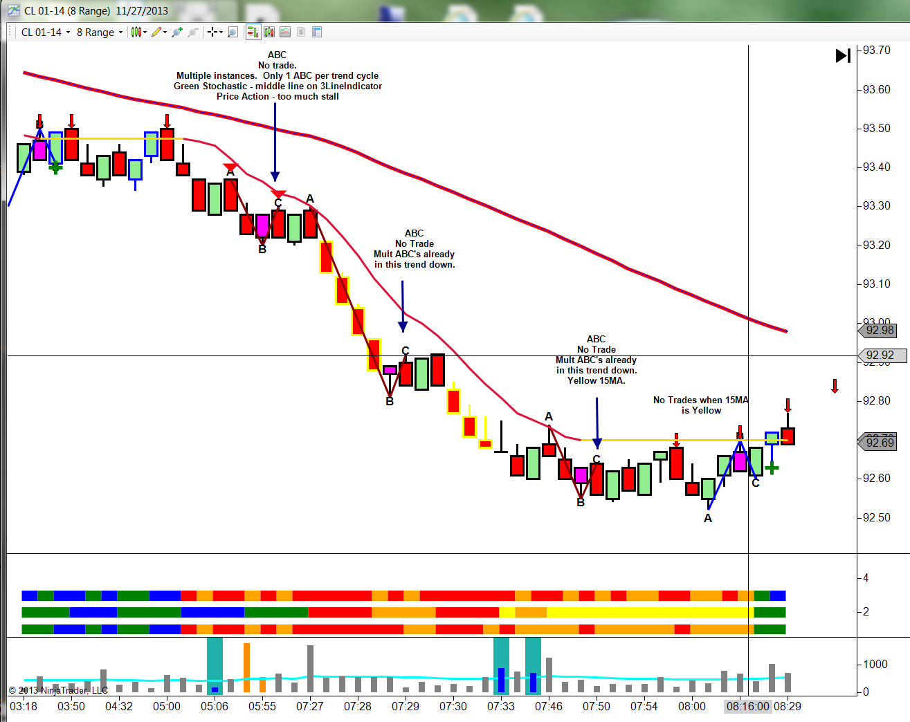Click the 92.69 last price marker

pyautogui.click(x=879, y=443)
